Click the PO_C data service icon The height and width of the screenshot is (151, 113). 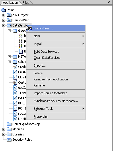click(15, 103)
